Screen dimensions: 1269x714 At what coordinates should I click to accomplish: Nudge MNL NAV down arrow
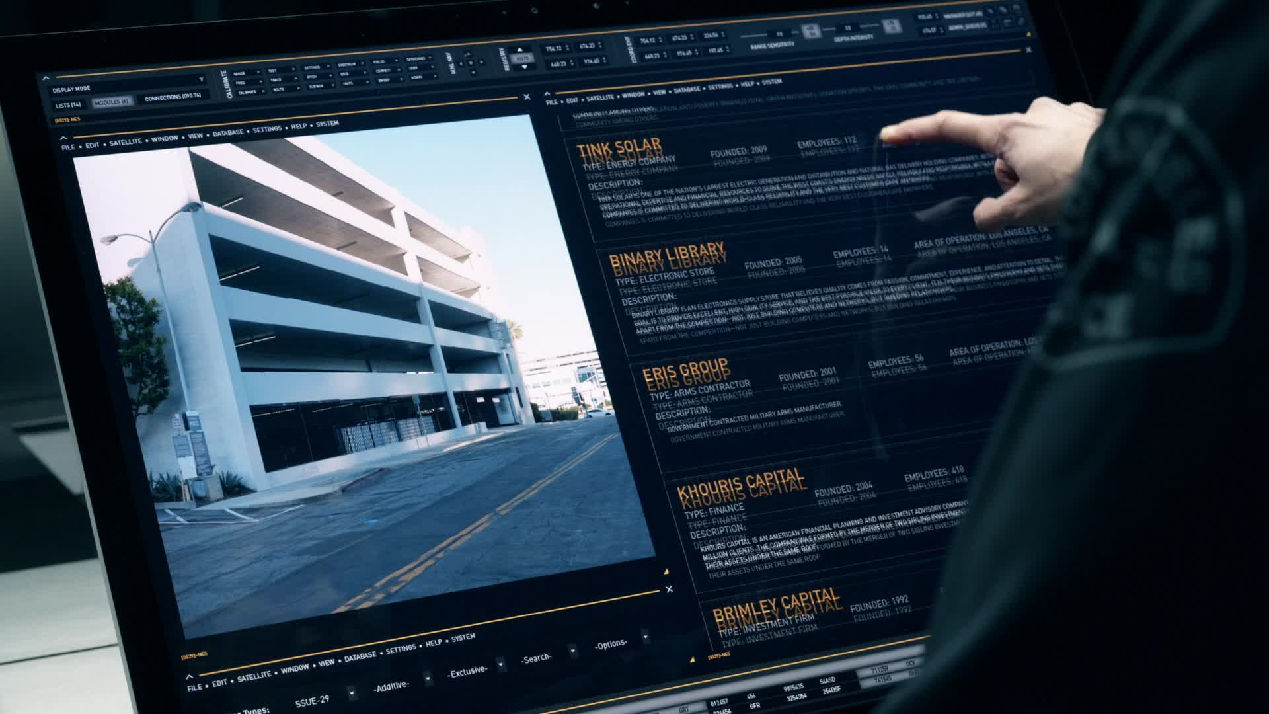473,72
